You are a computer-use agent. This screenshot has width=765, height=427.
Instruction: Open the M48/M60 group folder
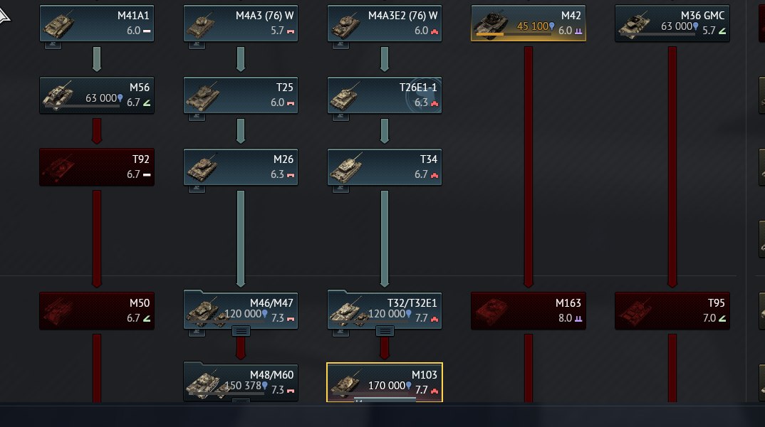point(241,382)
